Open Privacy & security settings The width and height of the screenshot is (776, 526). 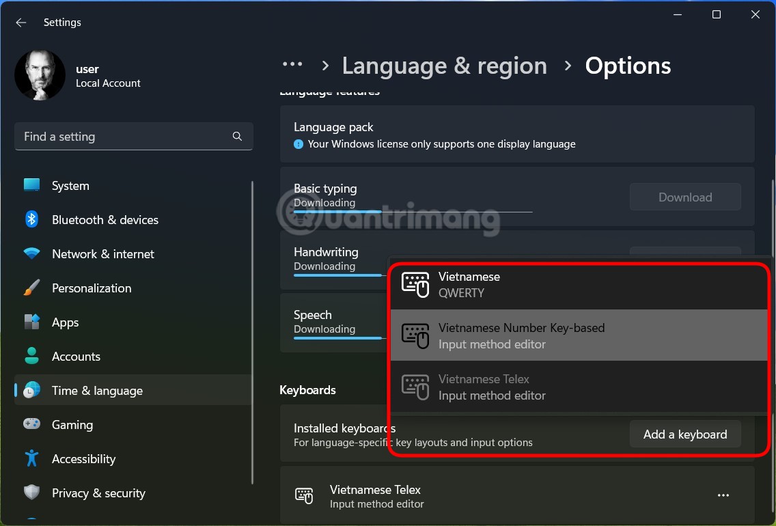98,493
